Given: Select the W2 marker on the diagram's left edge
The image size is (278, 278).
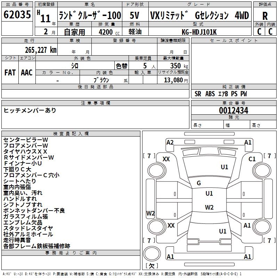Looking at the screenshot, I should (x=150, y=213).
